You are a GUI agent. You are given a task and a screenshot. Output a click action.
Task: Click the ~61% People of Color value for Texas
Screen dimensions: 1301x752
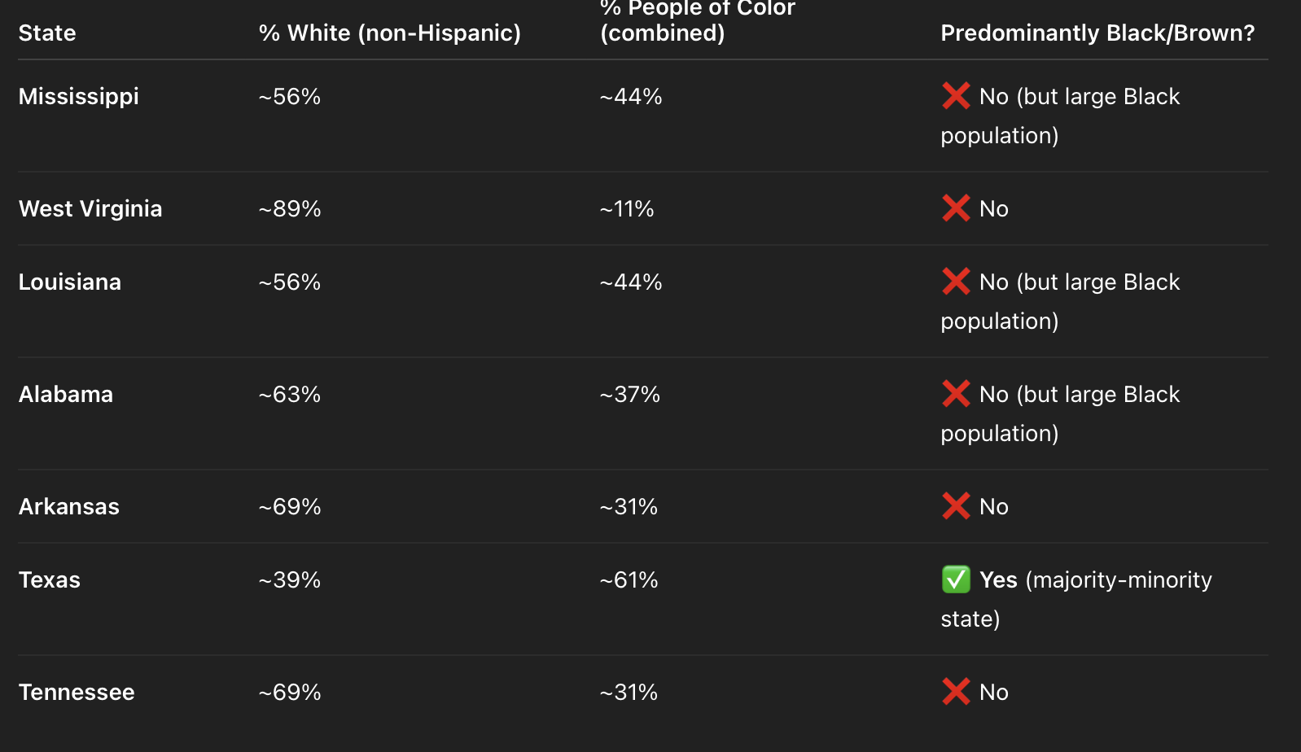click(629, 579)
